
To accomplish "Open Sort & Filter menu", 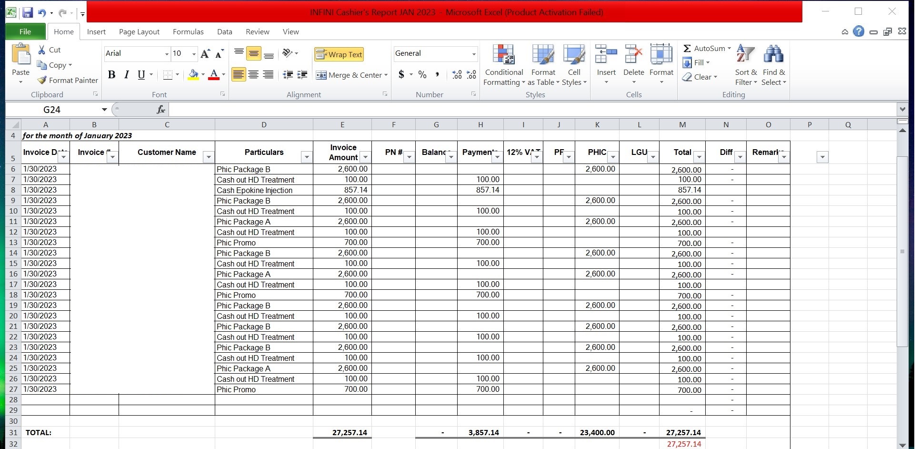I will [746, 65].
